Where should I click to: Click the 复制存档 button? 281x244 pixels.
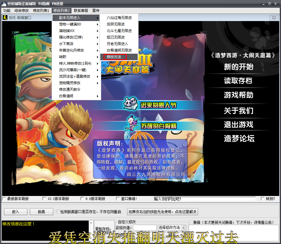tap(104, 231)
